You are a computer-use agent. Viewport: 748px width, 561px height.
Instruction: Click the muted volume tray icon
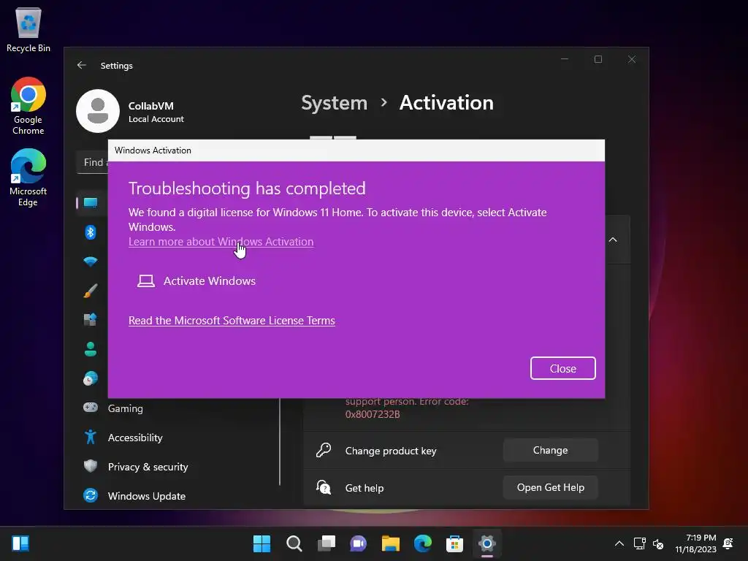[658, 543]
